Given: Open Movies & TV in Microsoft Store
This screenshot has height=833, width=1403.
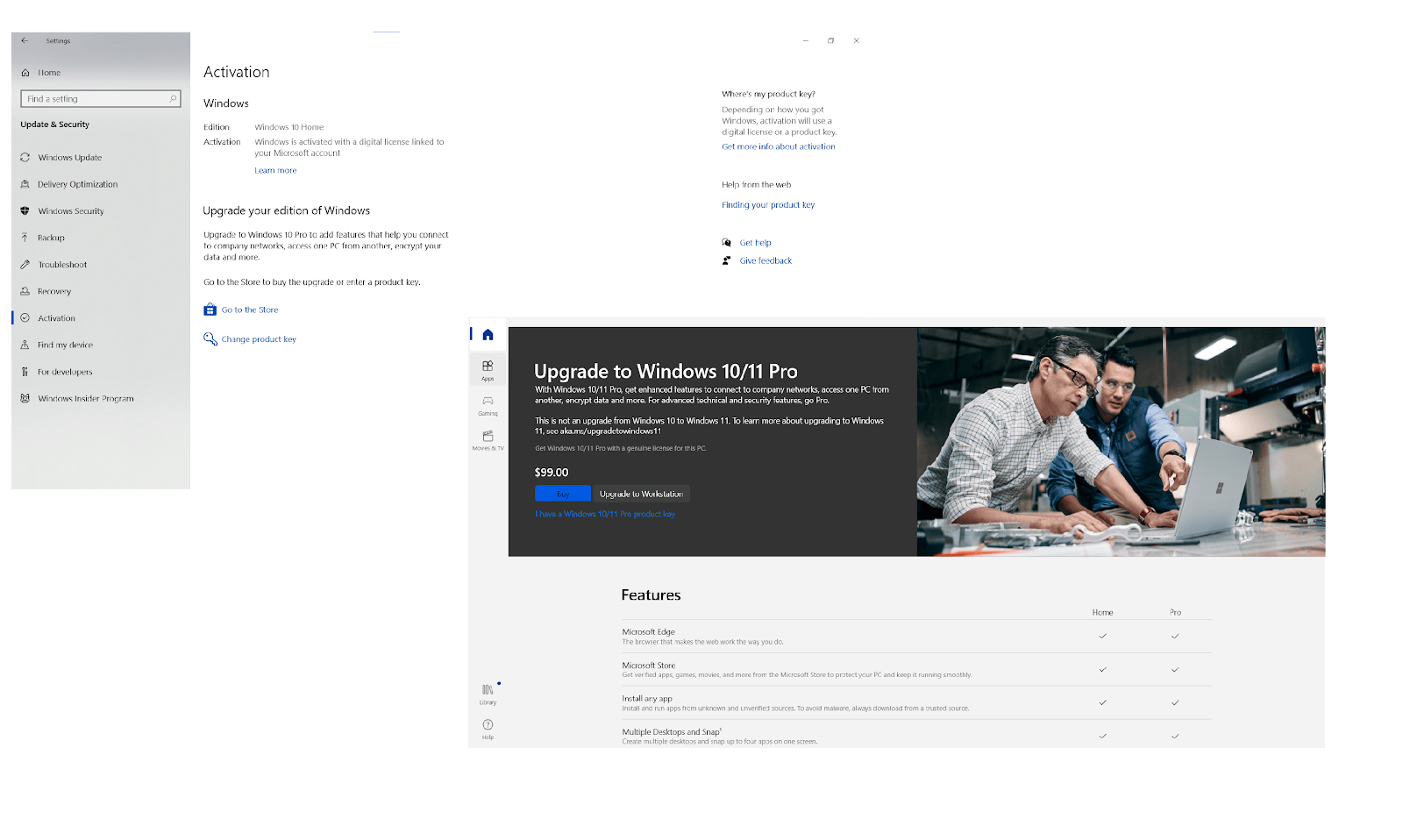Looking at the screenshot, I should pos(488,440).
